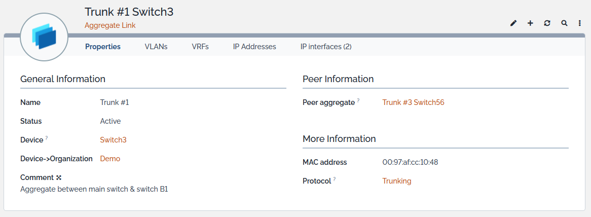Viewport: 591px width, 217px height.
Task: Click the Trunking protocol link
Action: (x=397, y=181)
